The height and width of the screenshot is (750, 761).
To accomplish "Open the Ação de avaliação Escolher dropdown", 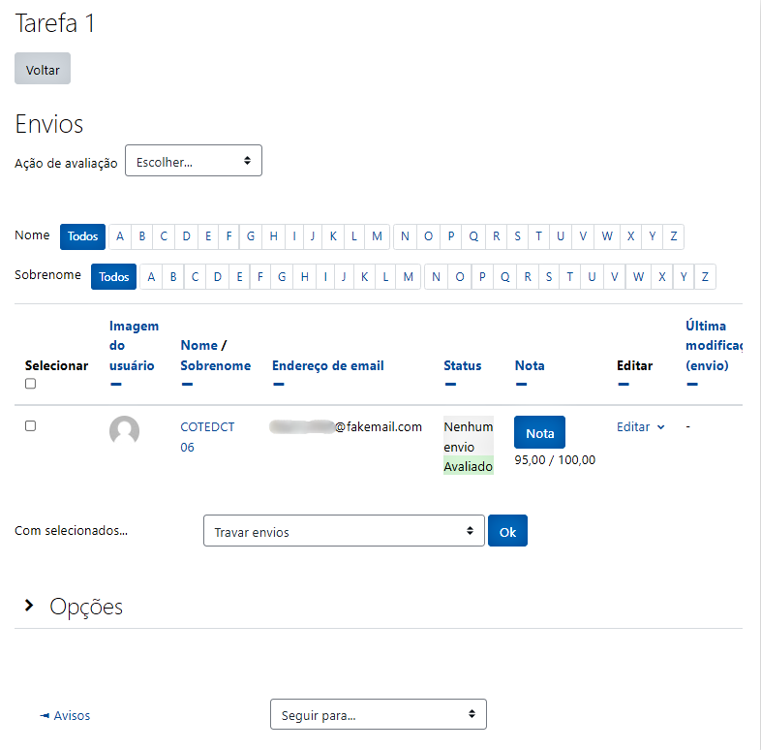I will (x=194, y=161).
